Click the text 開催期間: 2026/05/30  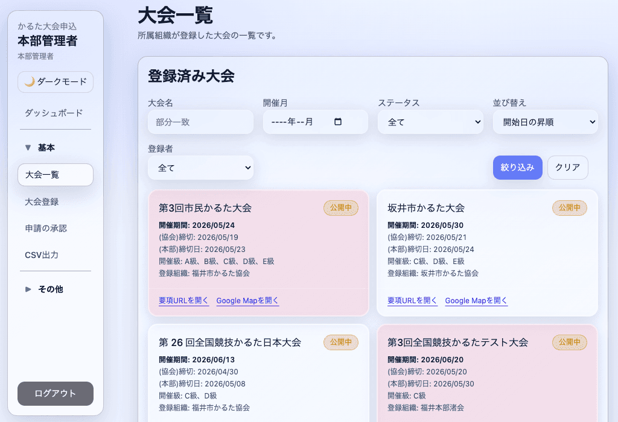(x=425, y=225)
